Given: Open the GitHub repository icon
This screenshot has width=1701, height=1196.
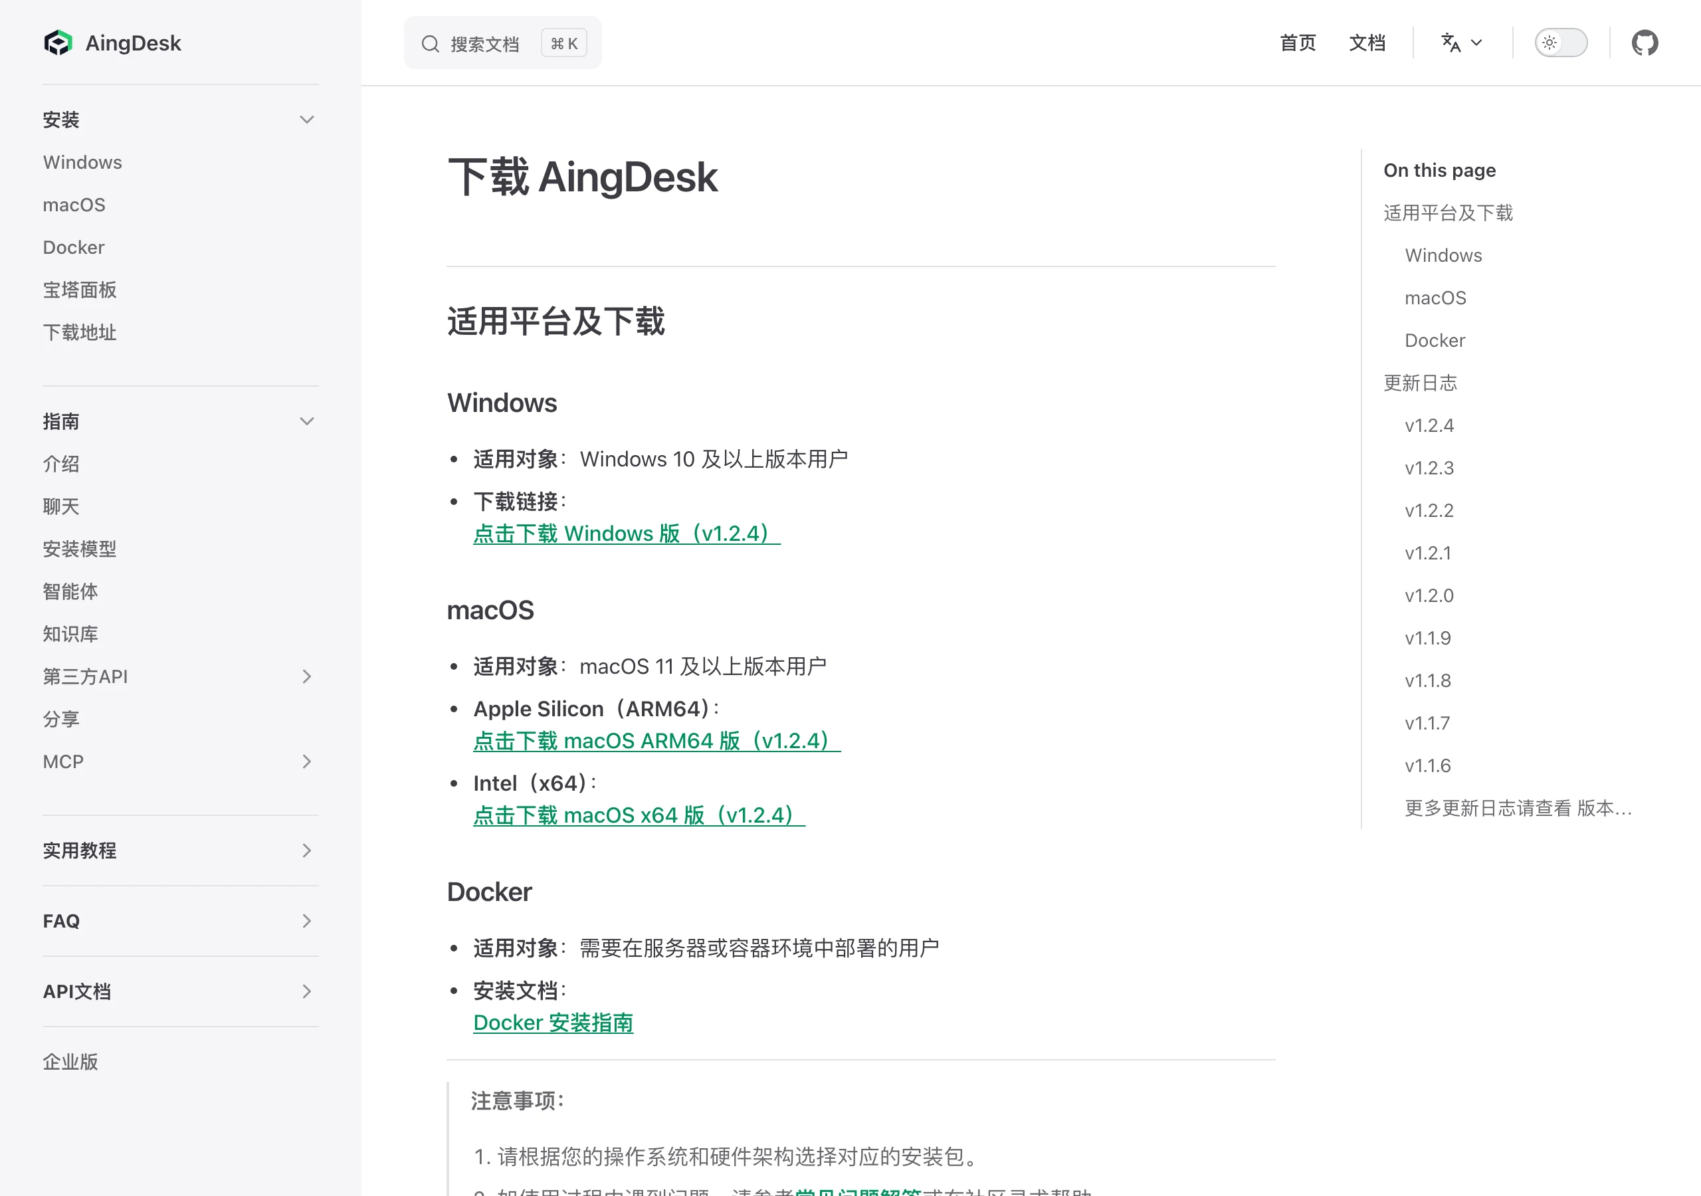Looking at the screenshot, I should point(1645,43).
